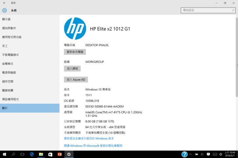Click the 重新命名電腦 button

click(75, 52)
